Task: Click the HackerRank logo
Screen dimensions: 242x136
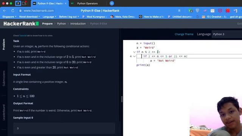Action: 21,23
